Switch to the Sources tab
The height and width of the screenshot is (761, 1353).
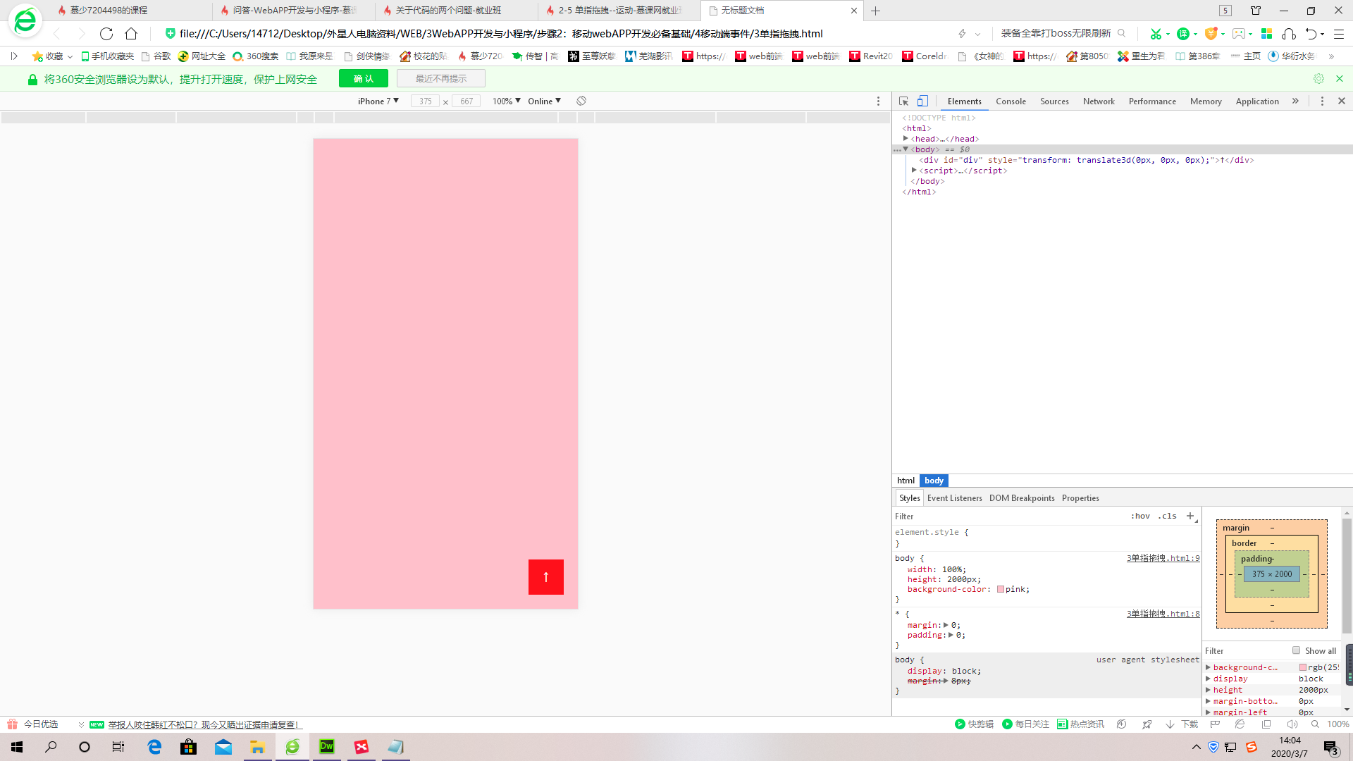[1054, 101]
